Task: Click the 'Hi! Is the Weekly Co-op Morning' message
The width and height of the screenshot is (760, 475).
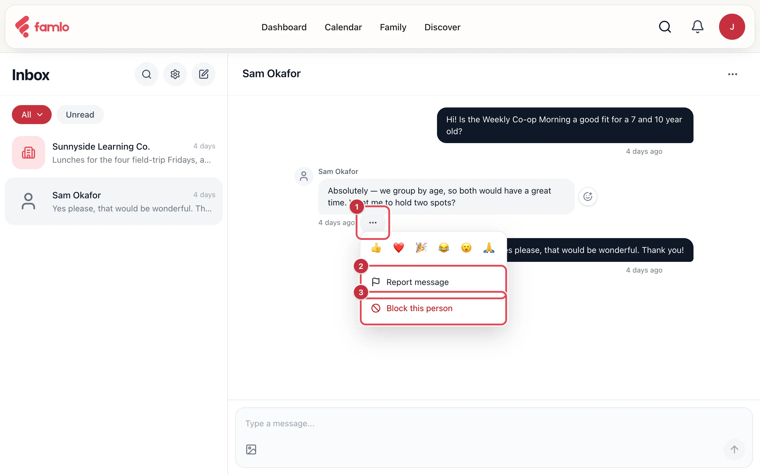Action: [565, 125]
